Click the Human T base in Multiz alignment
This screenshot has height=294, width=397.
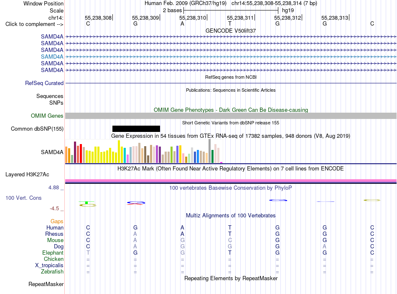coord(230,227)
